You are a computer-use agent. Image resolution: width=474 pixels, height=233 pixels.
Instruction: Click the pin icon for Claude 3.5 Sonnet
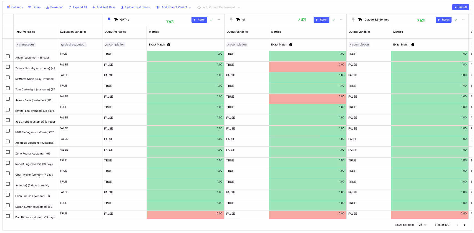tap(353, 20)
